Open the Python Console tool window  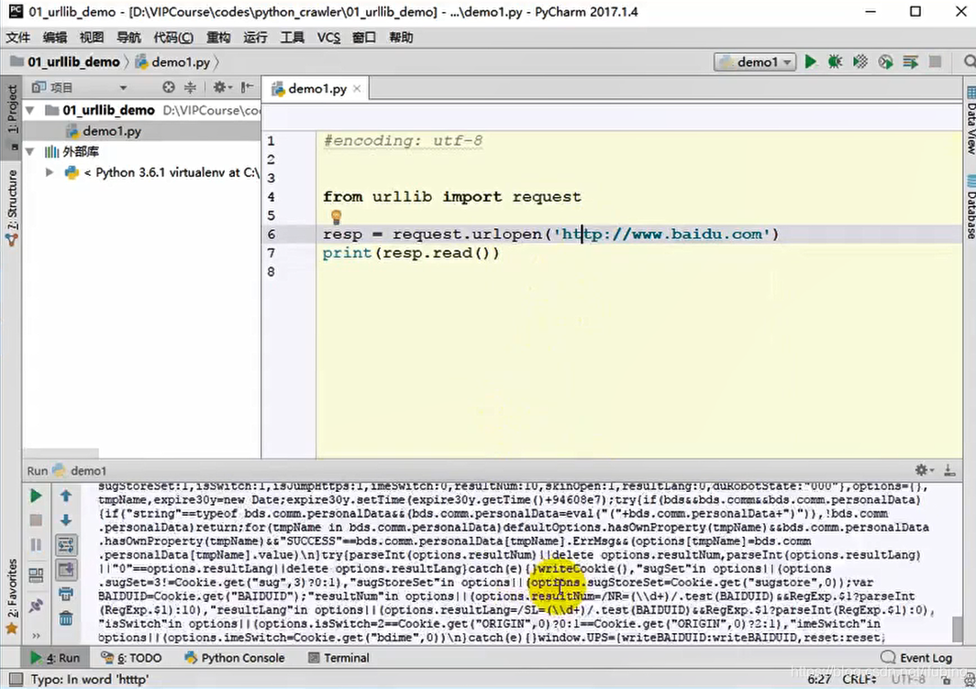[x=235, y=657]
